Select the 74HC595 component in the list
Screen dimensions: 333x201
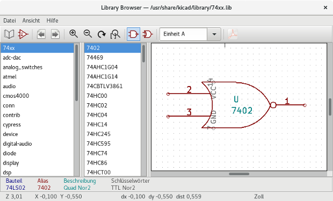pyautogui.click(x=112, y=143)
